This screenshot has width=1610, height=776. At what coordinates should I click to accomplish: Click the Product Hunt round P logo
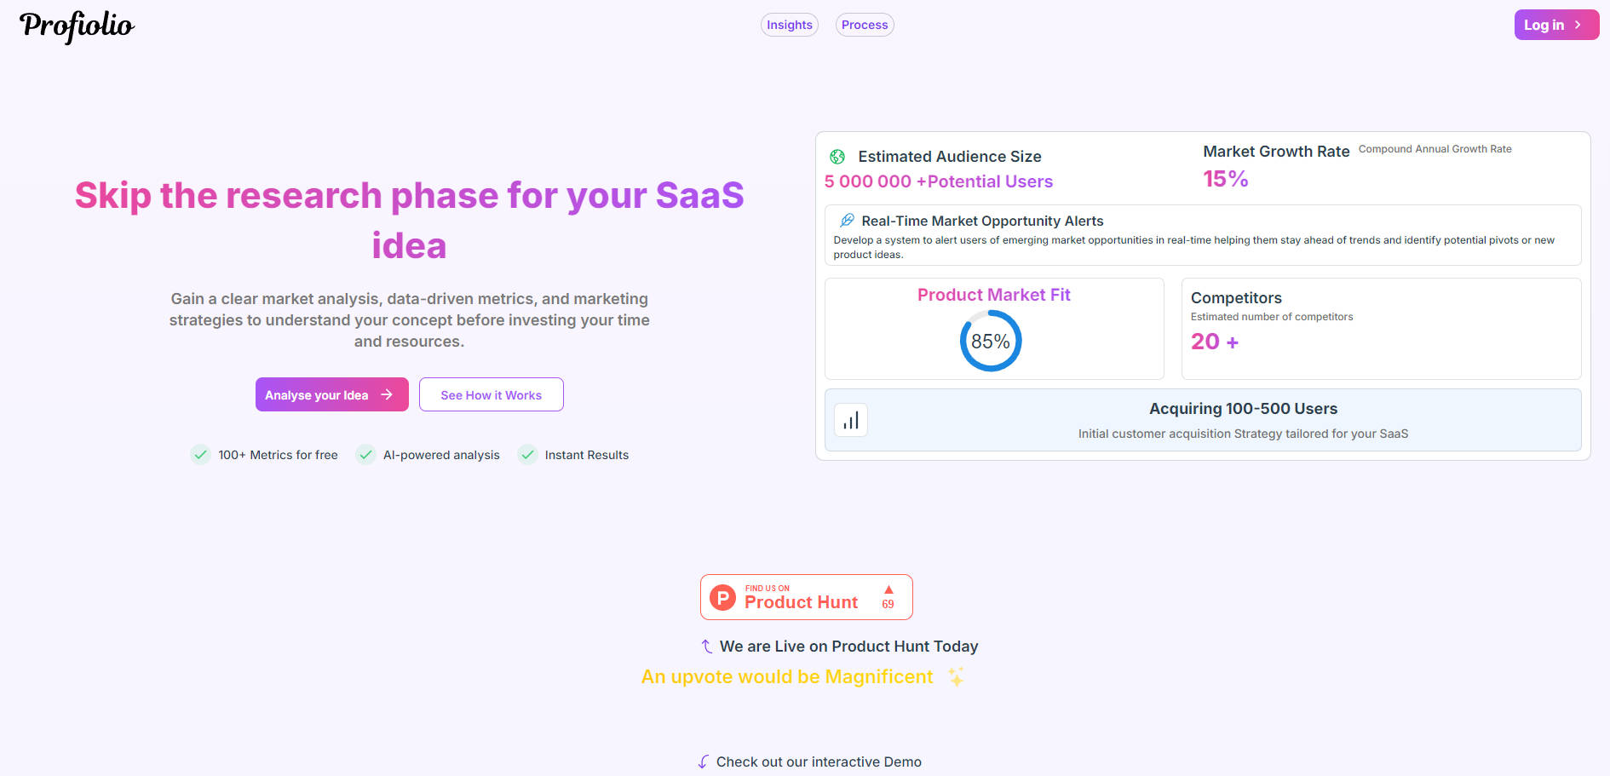[x=722, y=598]
